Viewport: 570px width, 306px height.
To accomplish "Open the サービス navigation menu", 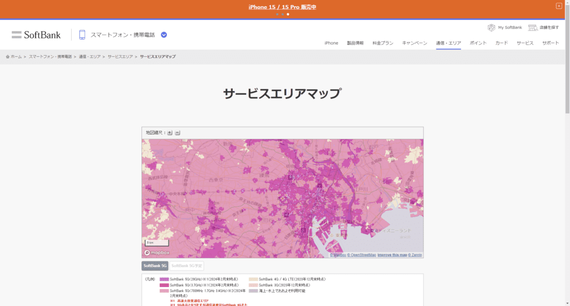I will pyautogui.click(x=525, y=43).
